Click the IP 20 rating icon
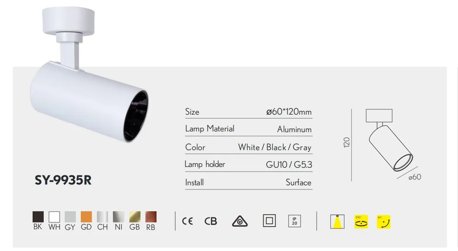This screenshot has height=251, width=458. click(x=295, y=221)
